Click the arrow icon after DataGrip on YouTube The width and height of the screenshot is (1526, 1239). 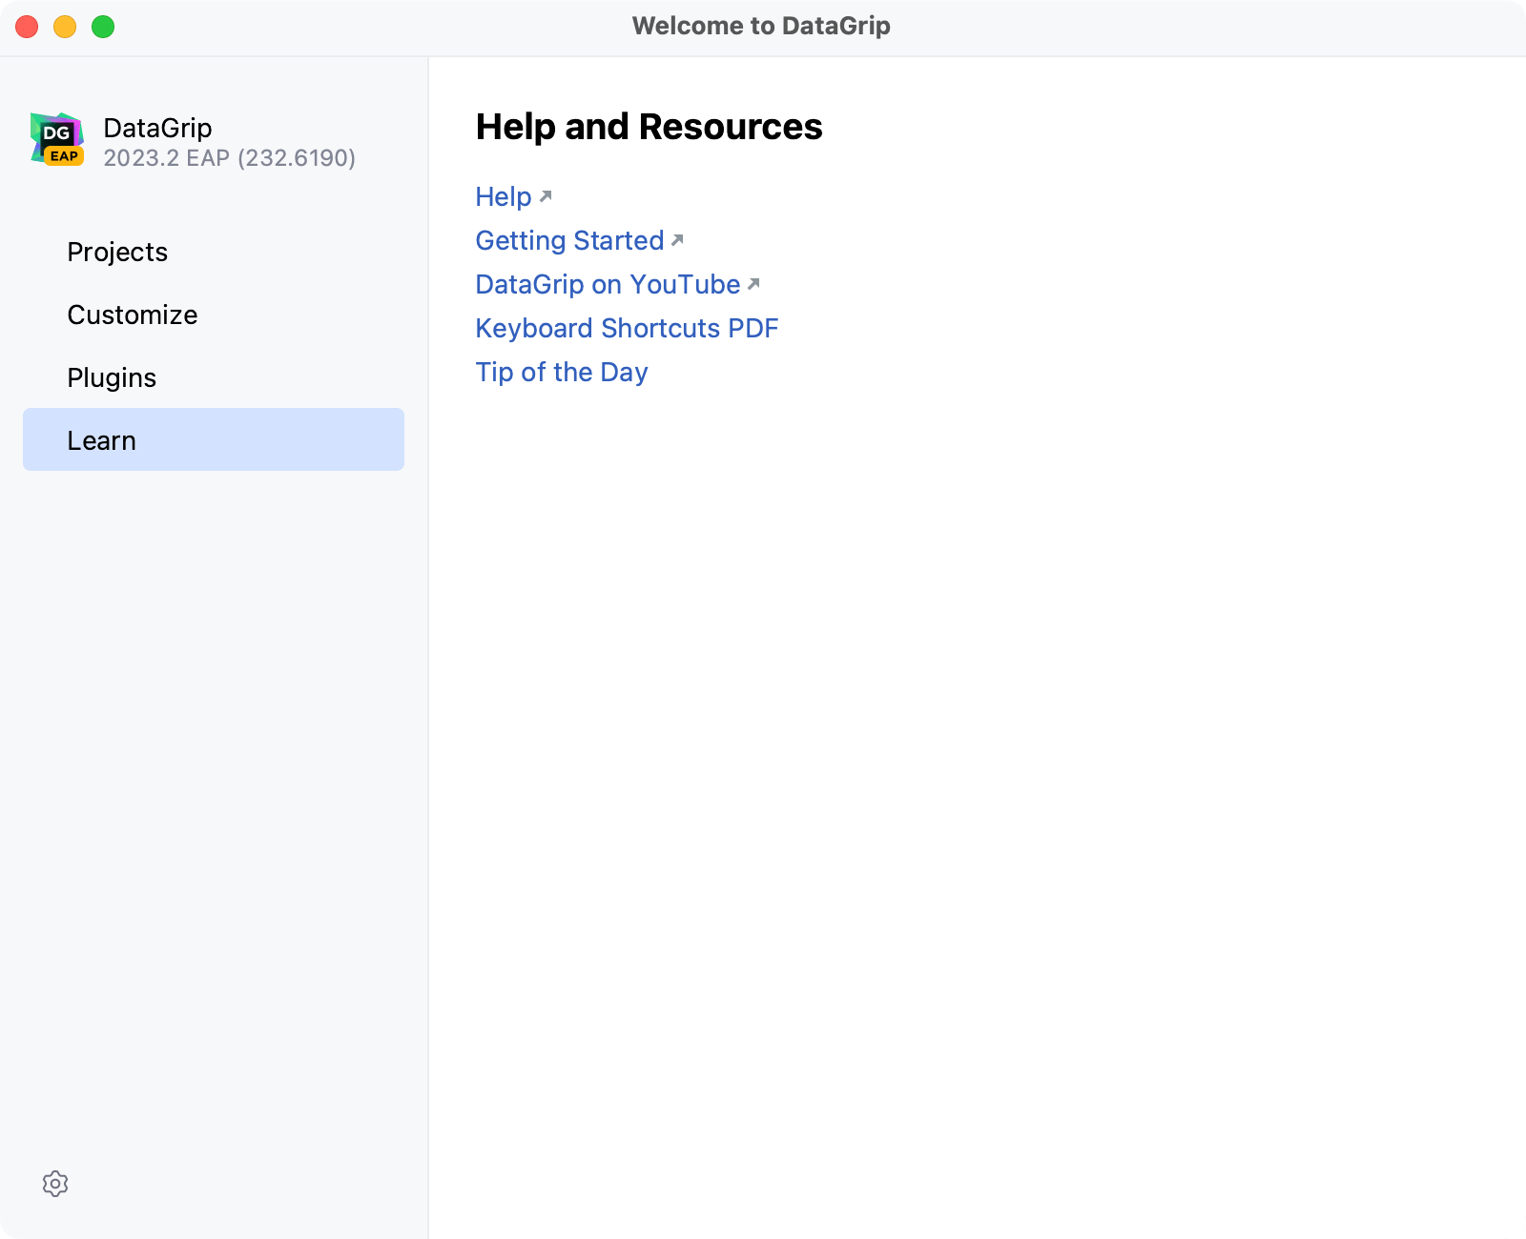coord(753,284)
